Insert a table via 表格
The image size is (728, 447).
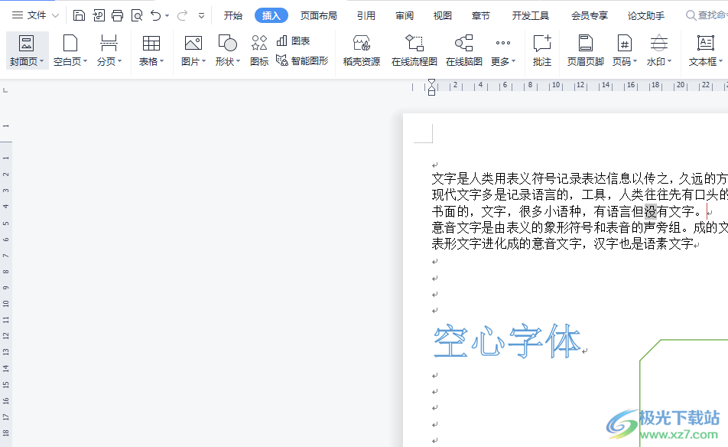(151, 51)
